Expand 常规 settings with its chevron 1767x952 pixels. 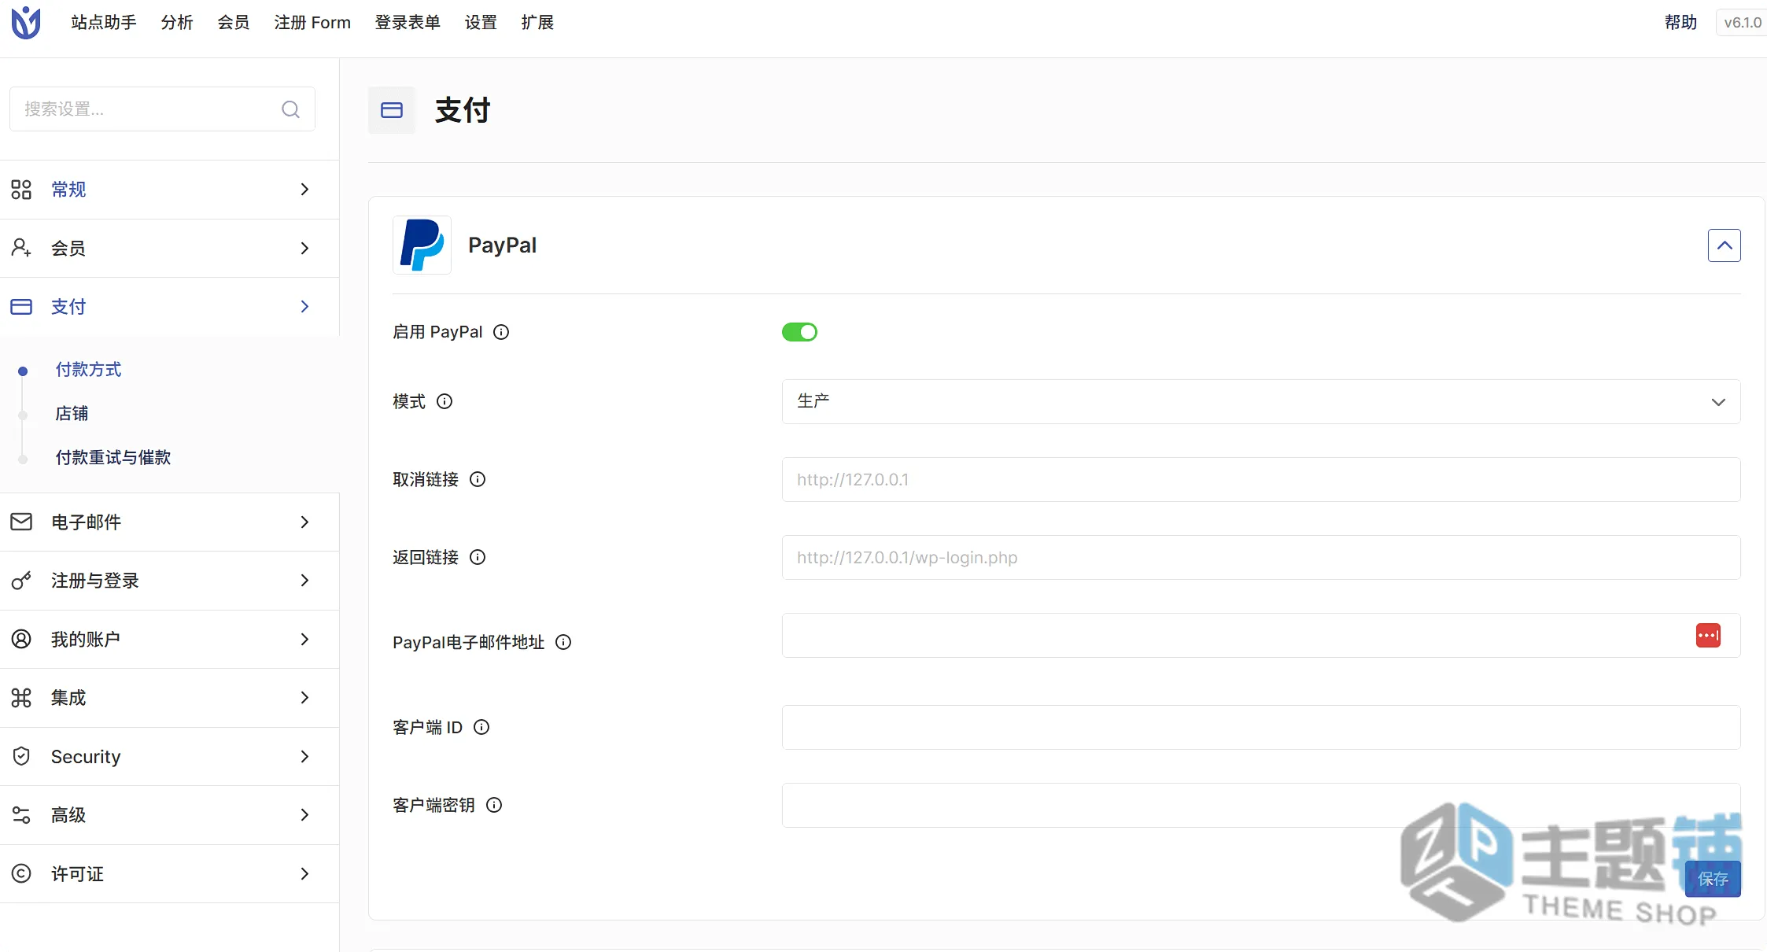pos(305,190)
